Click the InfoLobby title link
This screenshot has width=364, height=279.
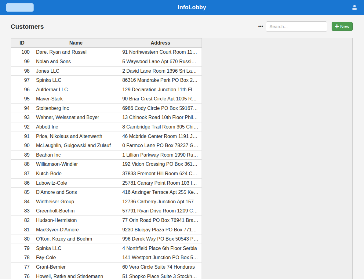point(192,7)
